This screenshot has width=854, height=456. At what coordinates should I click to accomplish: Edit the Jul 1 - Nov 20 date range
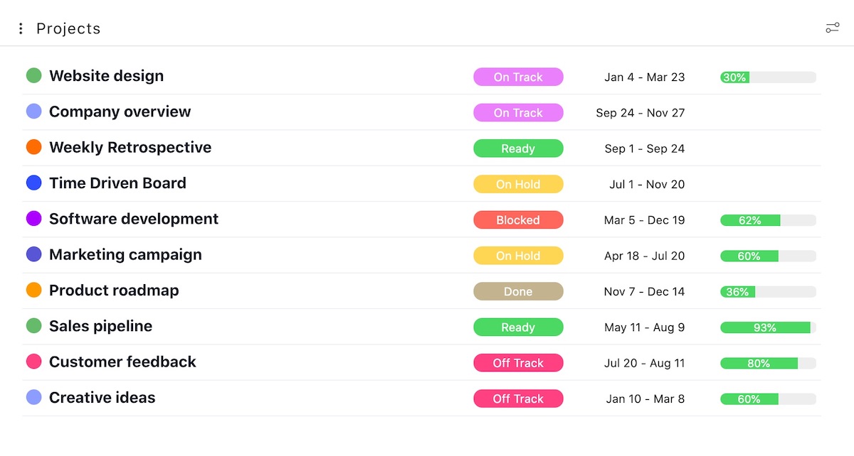647,185
